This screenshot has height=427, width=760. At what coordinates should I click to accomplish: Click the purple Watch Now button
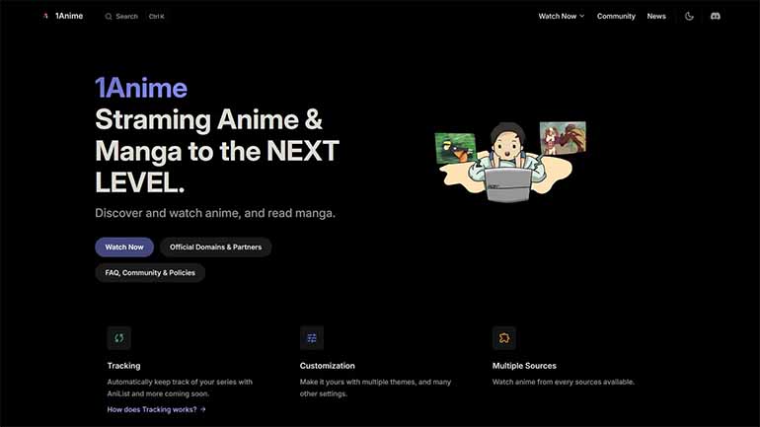click(124, 247)
